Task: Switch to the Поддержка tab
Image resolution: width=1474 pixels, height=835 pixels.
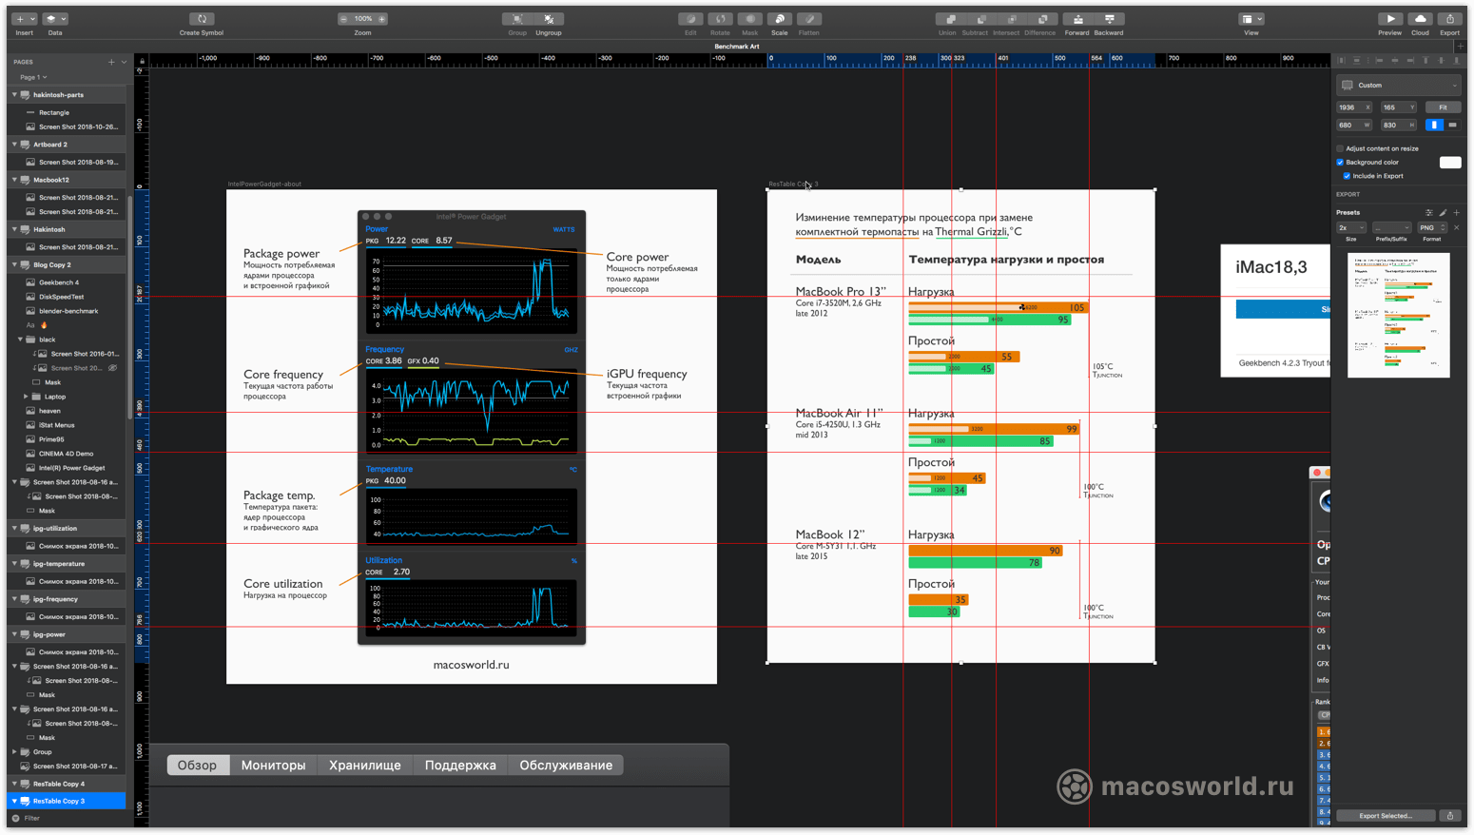Action: 460,766
